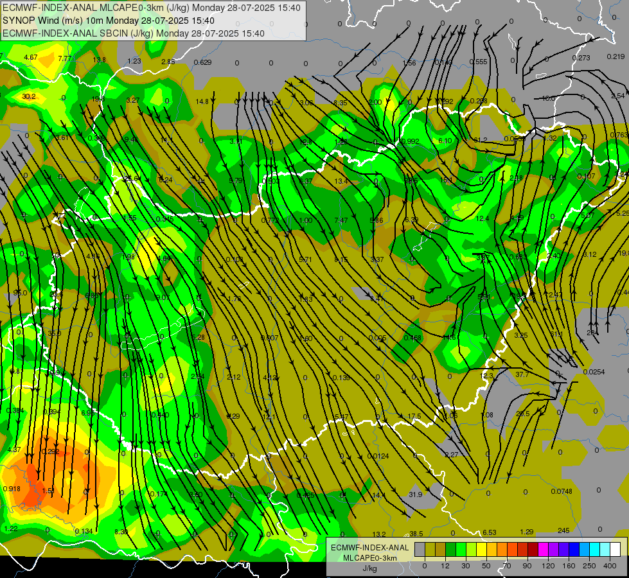Image resolution: width=629 pixels, height=578 pixels.
Task: Click the map value 0.425
Action: tap(306, 495)
